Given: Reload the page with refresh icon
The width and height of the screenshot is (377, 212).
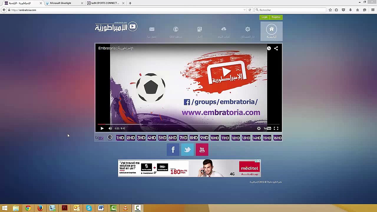Looking at the screenshot, I should [x=250, y=10].
